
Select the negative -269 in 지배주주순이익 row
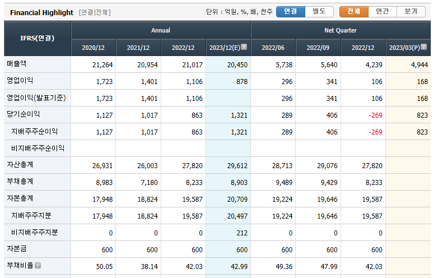[x=375, y=132]
